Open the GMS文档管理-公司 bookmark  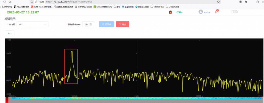click(x=103, y=7)
